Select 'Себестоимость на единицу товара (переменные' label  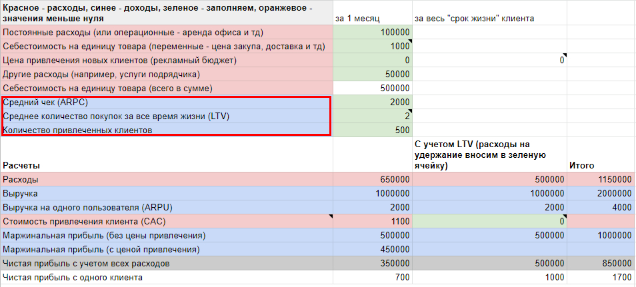166,46
